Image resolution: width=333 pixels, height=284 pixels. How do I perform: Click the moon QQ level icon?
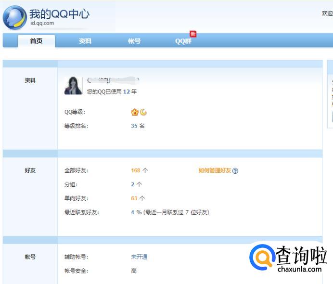pyautogui.click(x=143, y=112)
